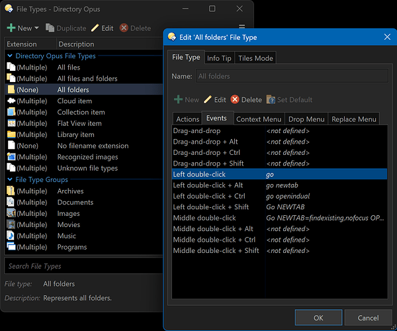Click the red Delete icon in File Types toolbar
This screenshot has height=331, width=397.
click(x=124, y=28)
